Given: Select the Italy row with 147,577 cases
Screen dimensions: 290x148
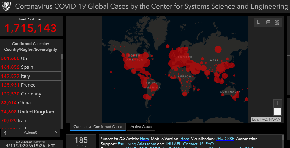Looking at the screenshot, I should pyautogui.click(x=30, y=76).
